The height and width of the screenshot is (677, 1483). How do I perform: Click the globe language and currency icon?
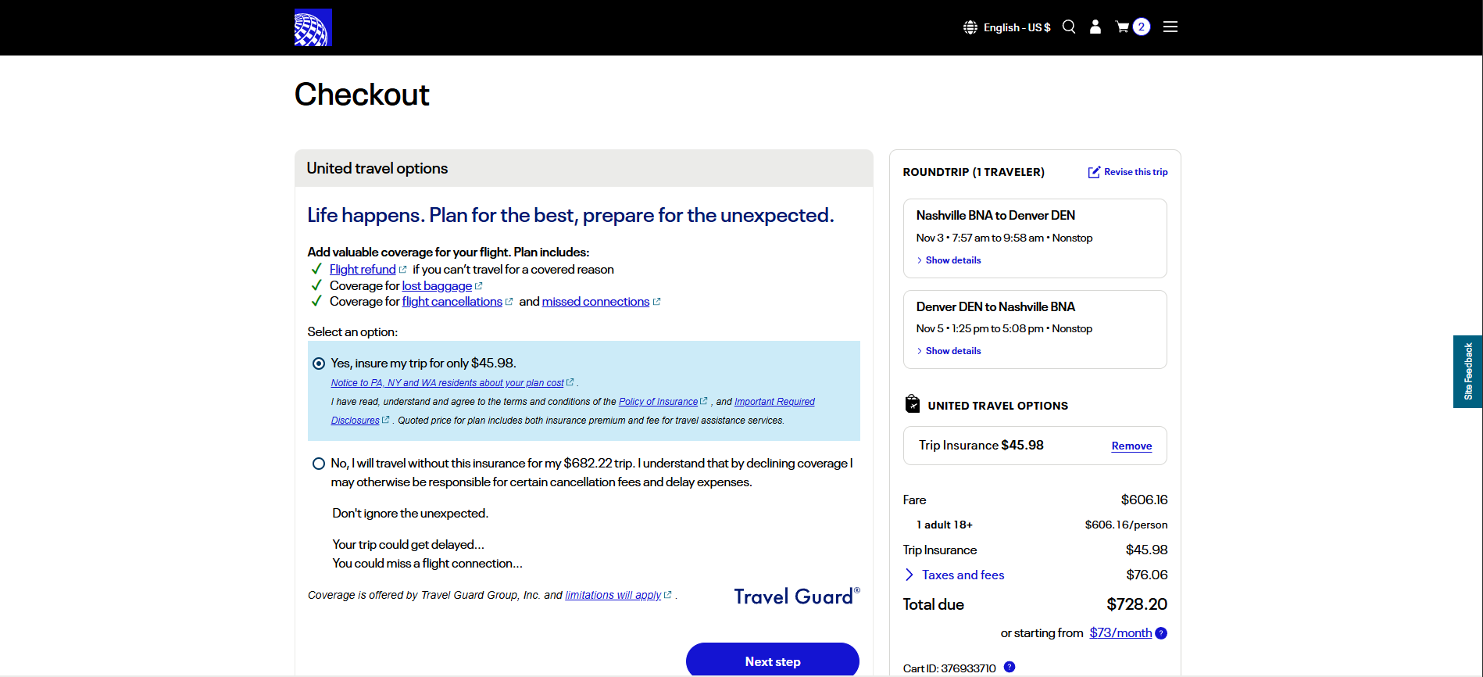(x=970, y=27)
